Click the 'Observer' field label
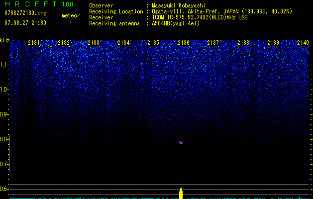313x199 pixels. 101,5
